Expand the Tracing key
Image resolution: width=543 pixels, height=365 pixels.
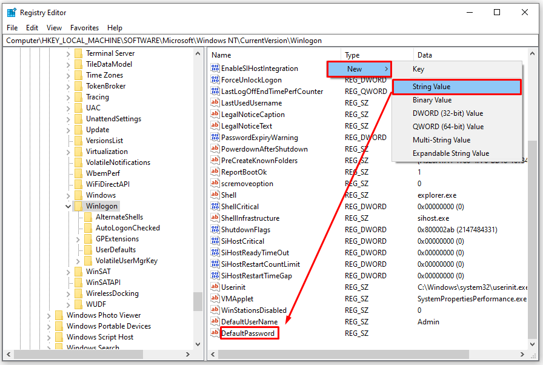(x=68, y=97)
